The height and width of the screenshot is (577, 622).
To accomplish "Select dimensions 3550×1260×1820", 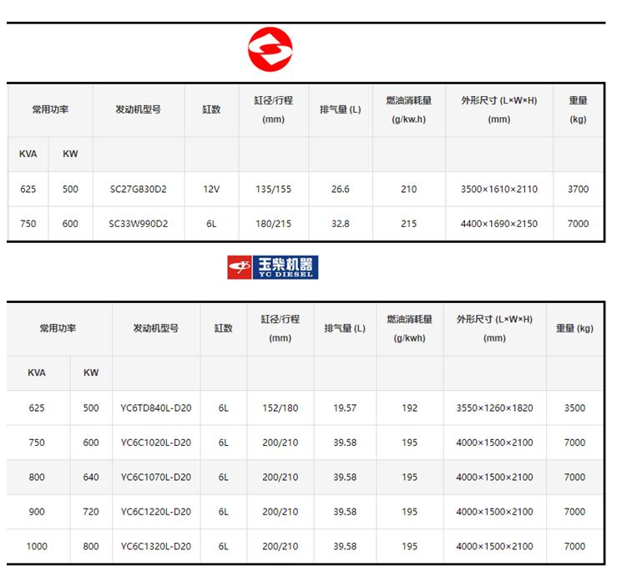I will (x=494, y=408).
